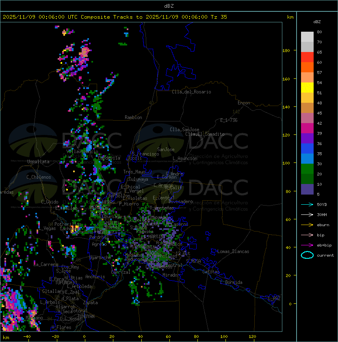Select the green 30-20 dBZ swatch

(307, 169)
